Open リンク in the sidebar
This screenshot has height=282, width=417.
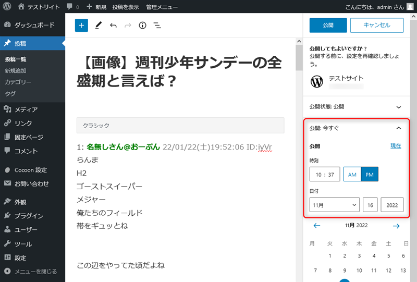coord(32,123)
